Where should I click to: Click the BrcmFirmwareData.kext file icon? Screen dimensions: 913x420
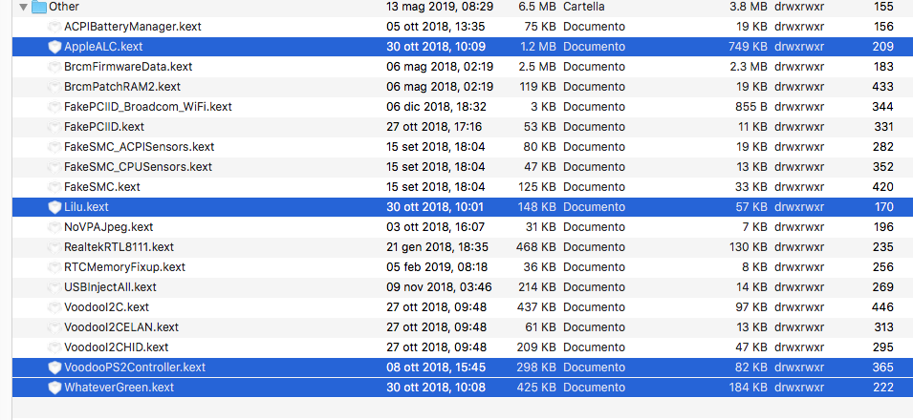pos(54,67)
